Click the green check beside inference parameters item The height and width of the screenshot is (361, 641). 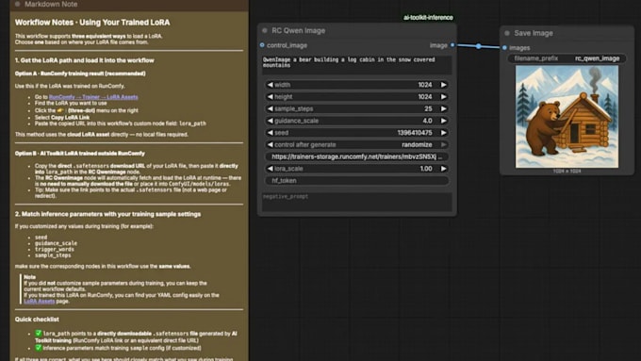[x=39, y=348]
